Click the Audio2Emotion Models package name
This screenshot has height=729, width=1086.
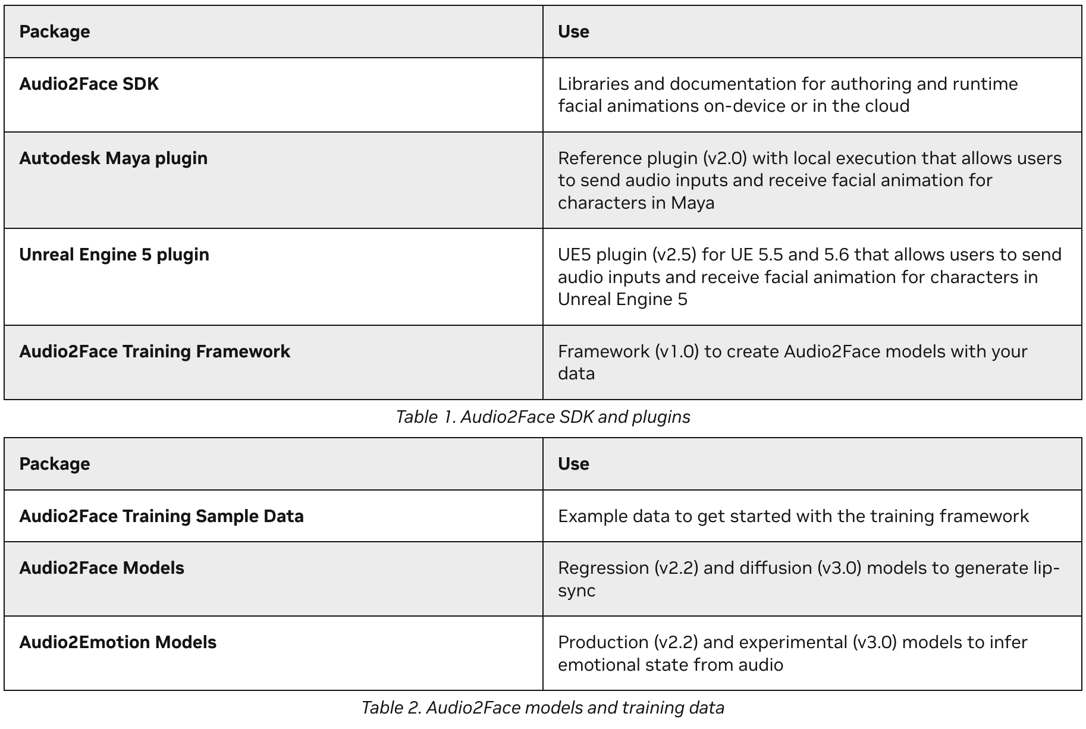point(118,642)
